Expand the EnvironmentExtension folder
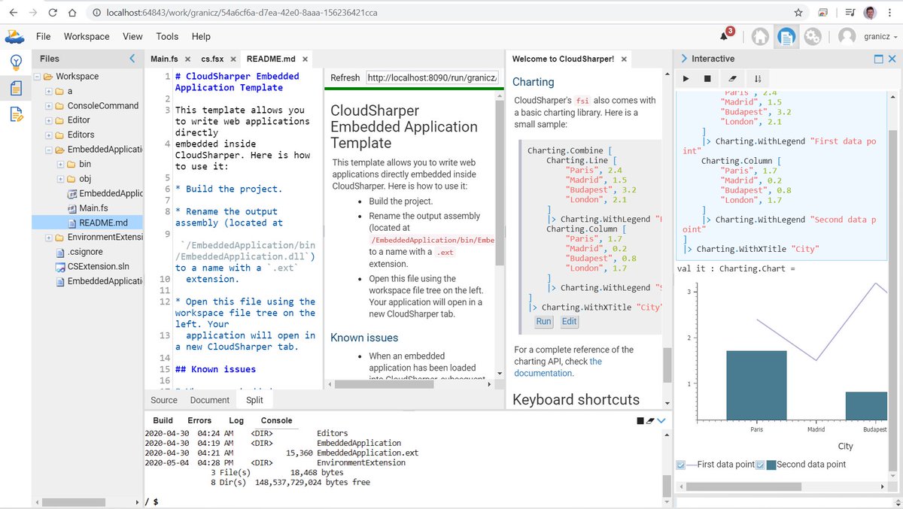 (48, 238)
